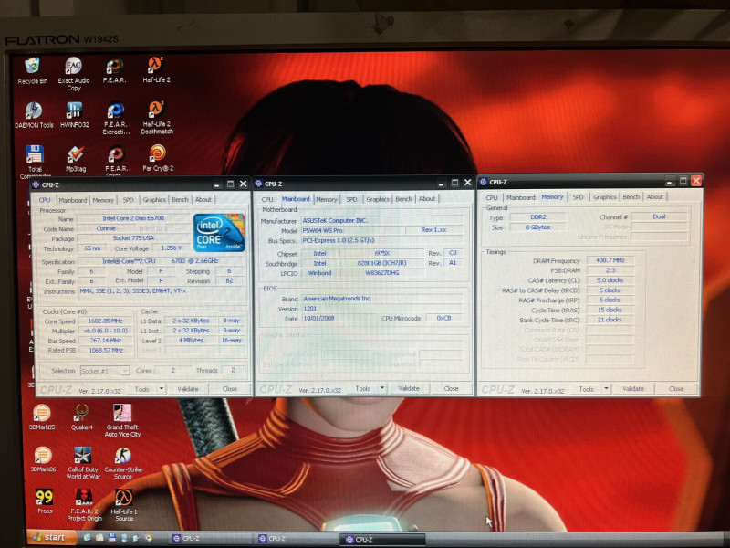
Task: Open the About tab in the Memory window
Action: pyautogui.click(x=654, y=196)
